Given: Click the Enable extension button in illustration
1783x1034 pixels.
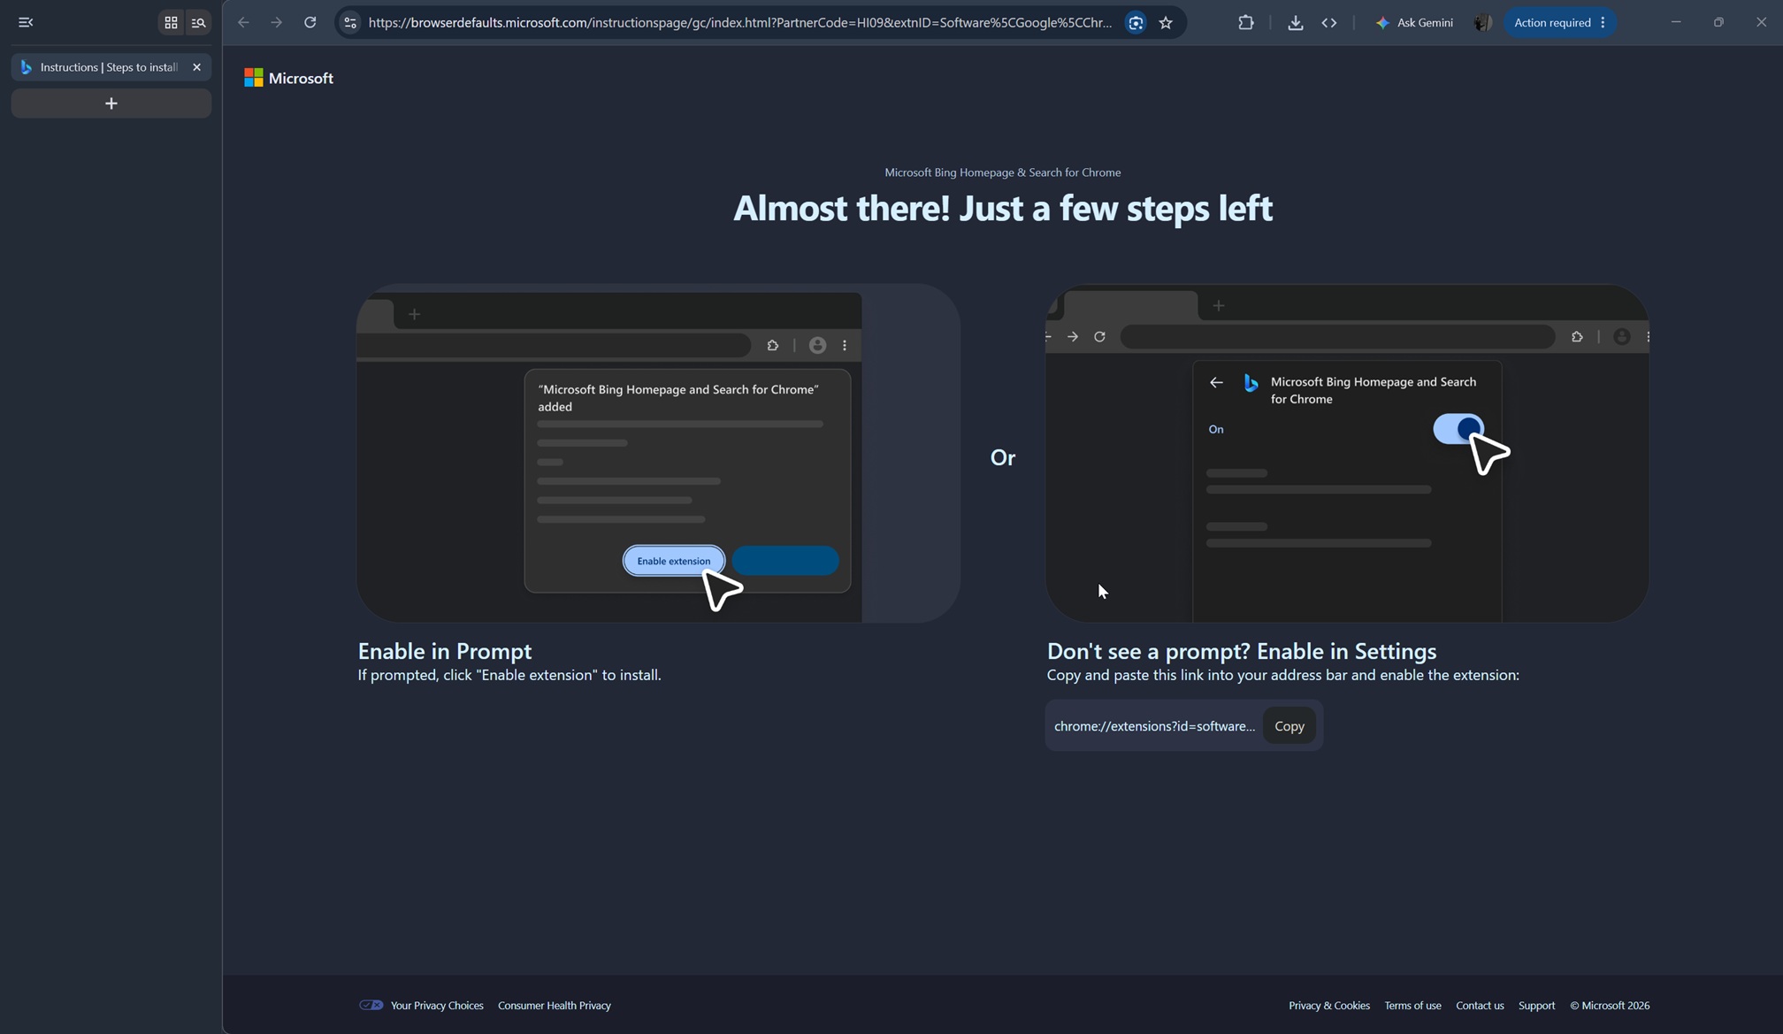Looking at the screenshot, I should 673,561.
